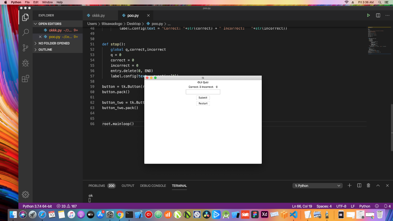Open the terminal selector dropdown '1: Python'
The height and width of the screenshot is (221, 393).
[x=317, y=186]
